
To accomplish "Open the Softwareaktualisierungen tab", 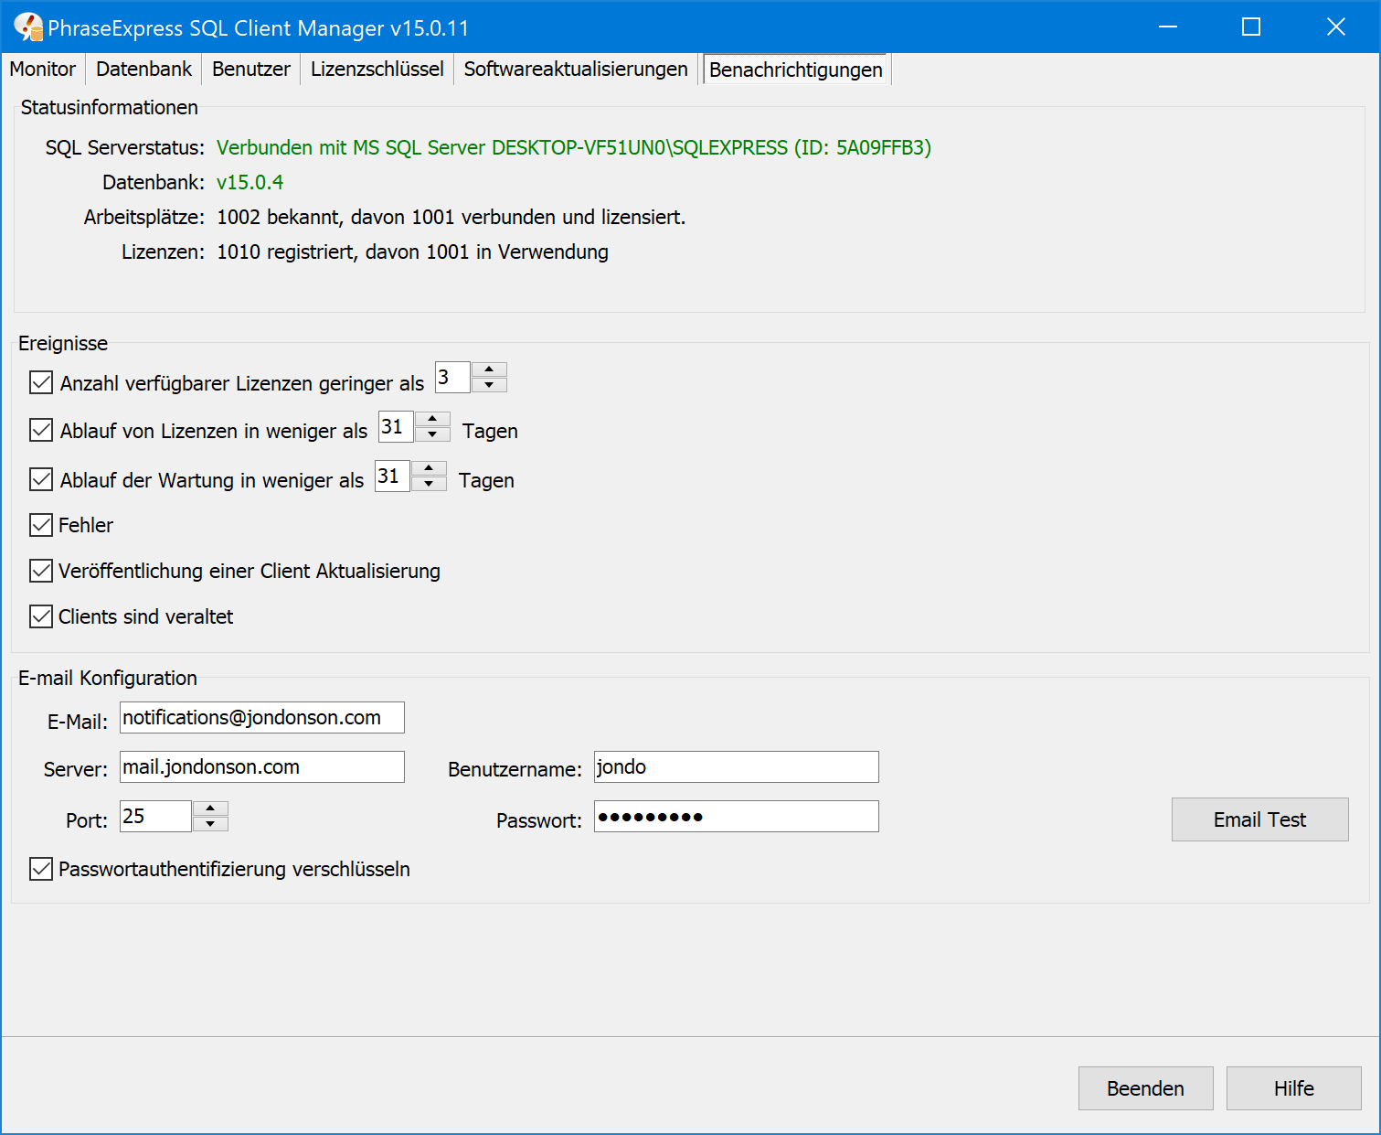I will pos(576,70).
